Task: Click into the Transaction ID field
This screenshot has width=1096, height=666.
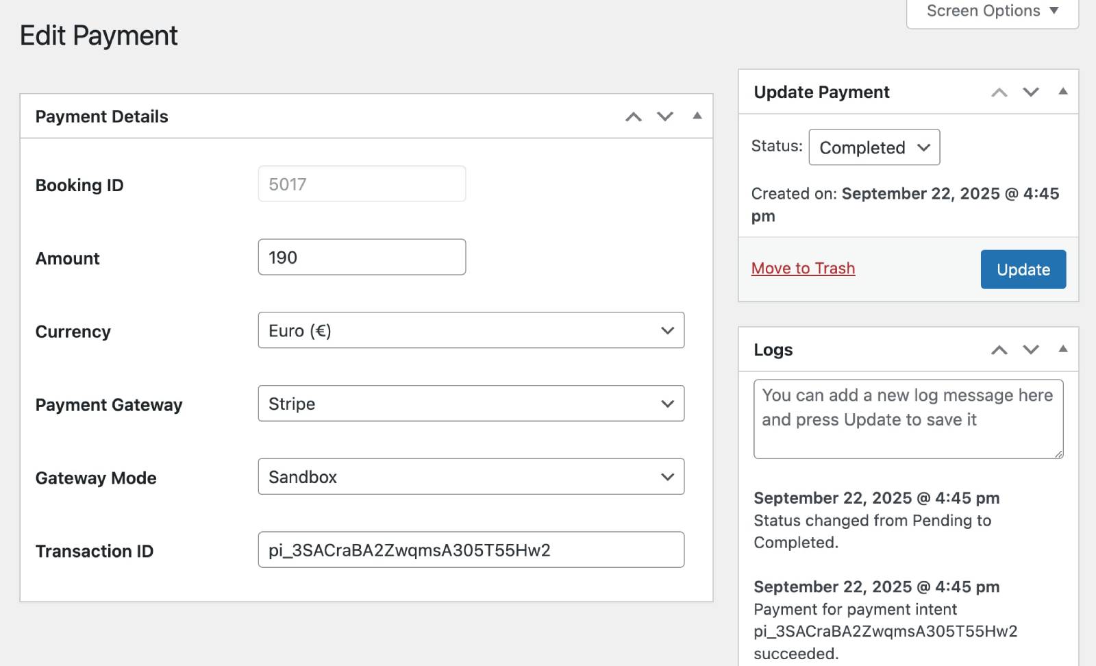Action: pos(471,550)
